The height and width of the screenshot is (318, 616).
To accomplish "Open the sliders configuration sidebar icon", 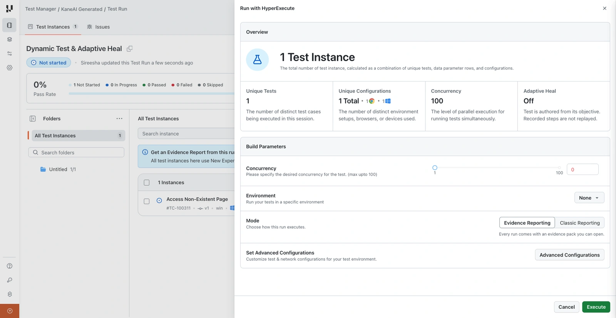I will click(x=9, y=53).
